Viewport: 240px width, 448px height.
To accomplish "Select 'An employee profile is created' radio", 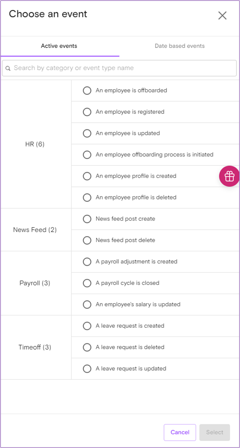I will click(x=87, y=176).
